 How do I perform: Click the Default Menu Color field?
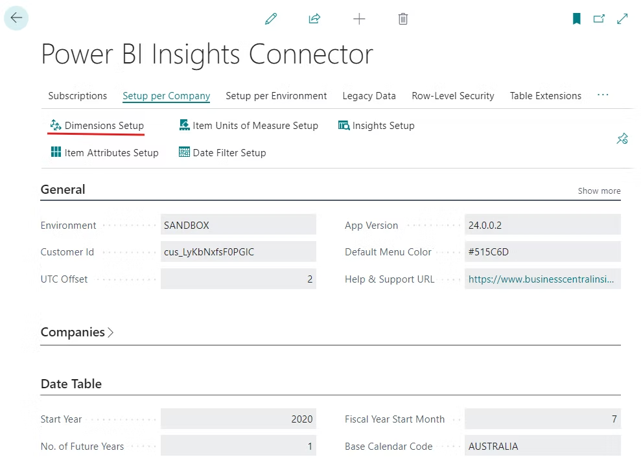(542, 252)
